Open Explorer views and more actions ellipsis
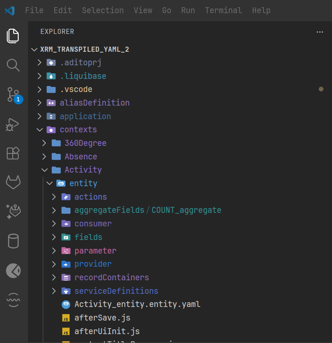The image size is (332, 343). [x=320, y=32]
